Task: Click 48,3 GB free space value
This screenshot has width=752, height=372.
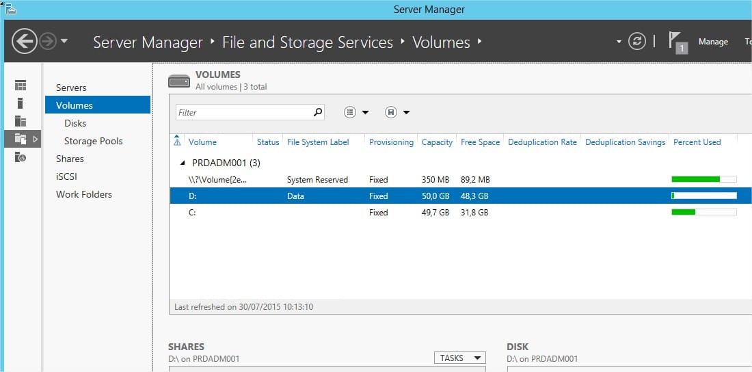Action: pyautogui.click(x=474, y=196)
